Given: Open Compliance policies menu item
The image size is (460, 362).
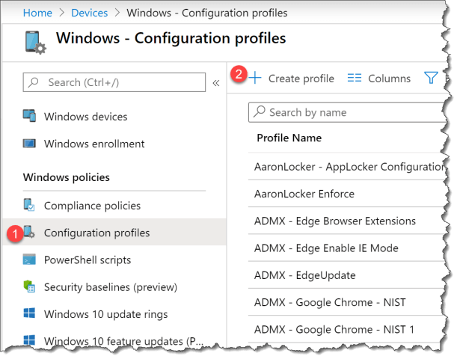Looking at the screenshot, I should click(x=93, y=206).
